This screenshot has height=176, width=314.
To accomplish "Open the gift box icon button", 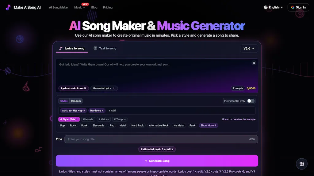I will point(302,164).
